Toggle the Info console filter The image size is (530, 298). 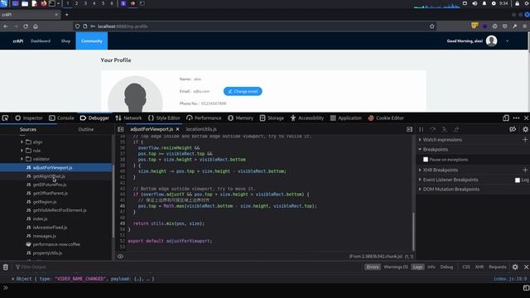431,267
